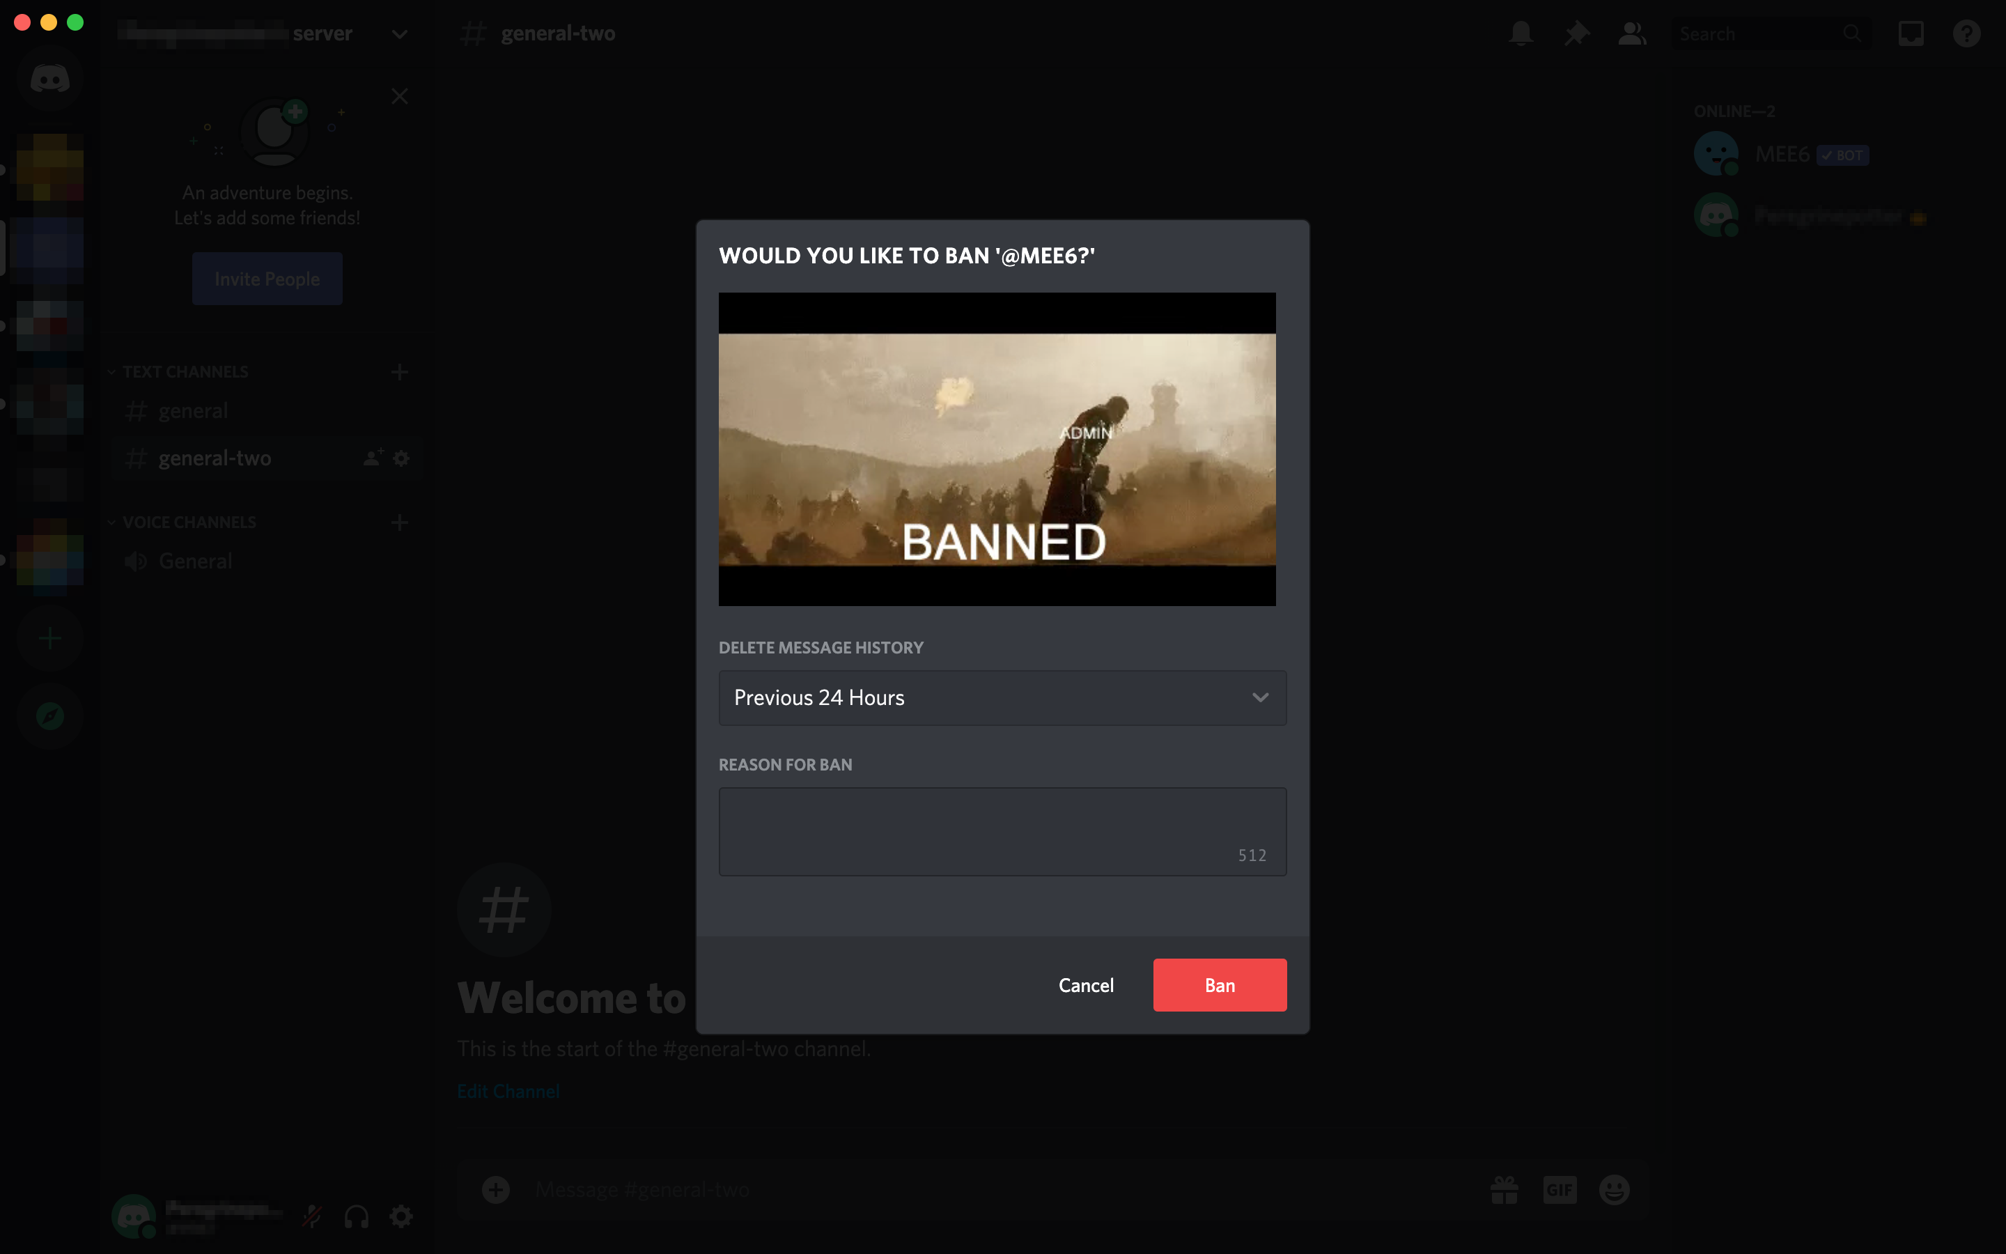The height and width of the screenshot is (1254, 2006).
Task: Toggle deafen with the headphones icon
Action: (357, 1216)
